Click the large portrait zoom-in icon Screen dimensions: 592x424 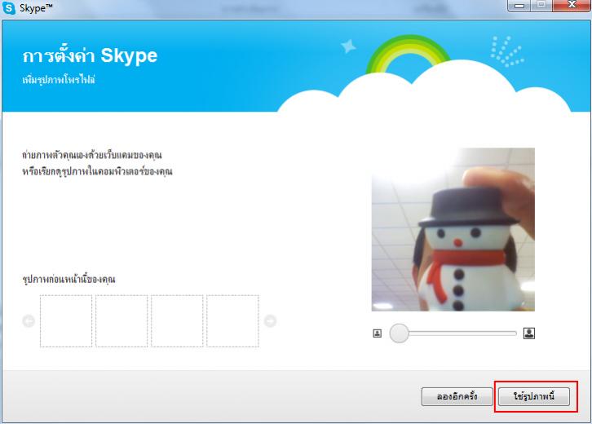point(529,333)
